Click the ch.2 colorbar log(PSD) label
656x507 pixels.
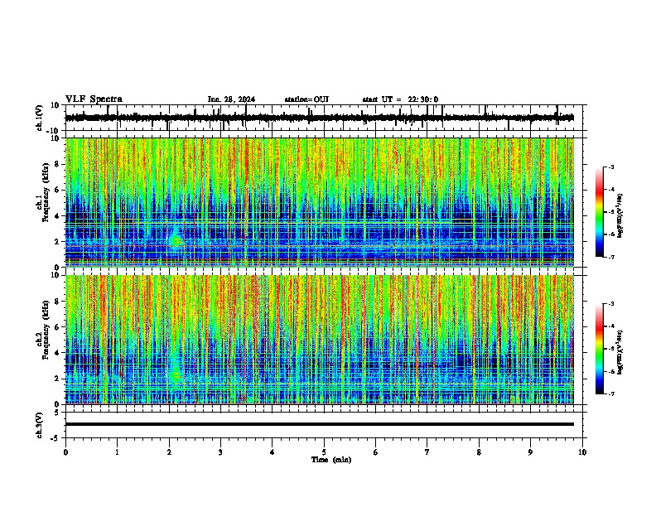[x=620, y=352]
